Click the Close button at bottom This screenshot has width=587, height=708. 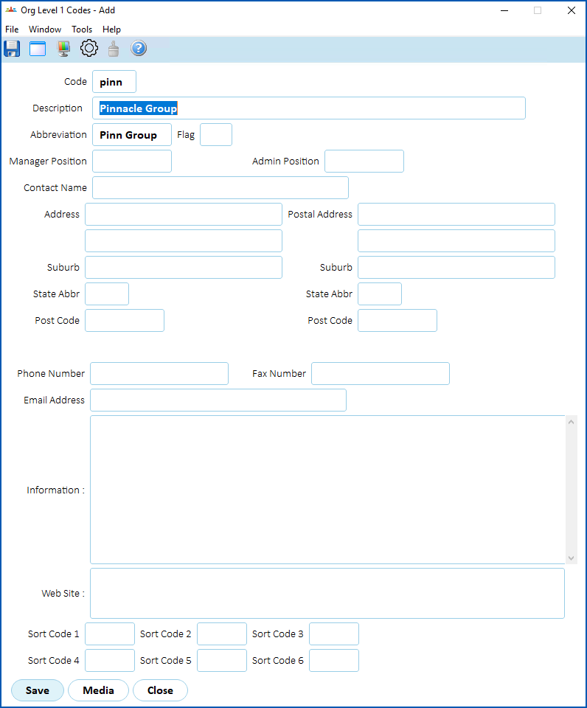pos(160,690)
